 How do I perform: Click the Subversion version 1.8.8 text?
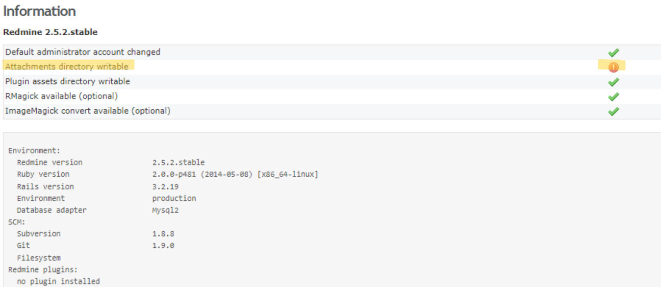point(163,234)
